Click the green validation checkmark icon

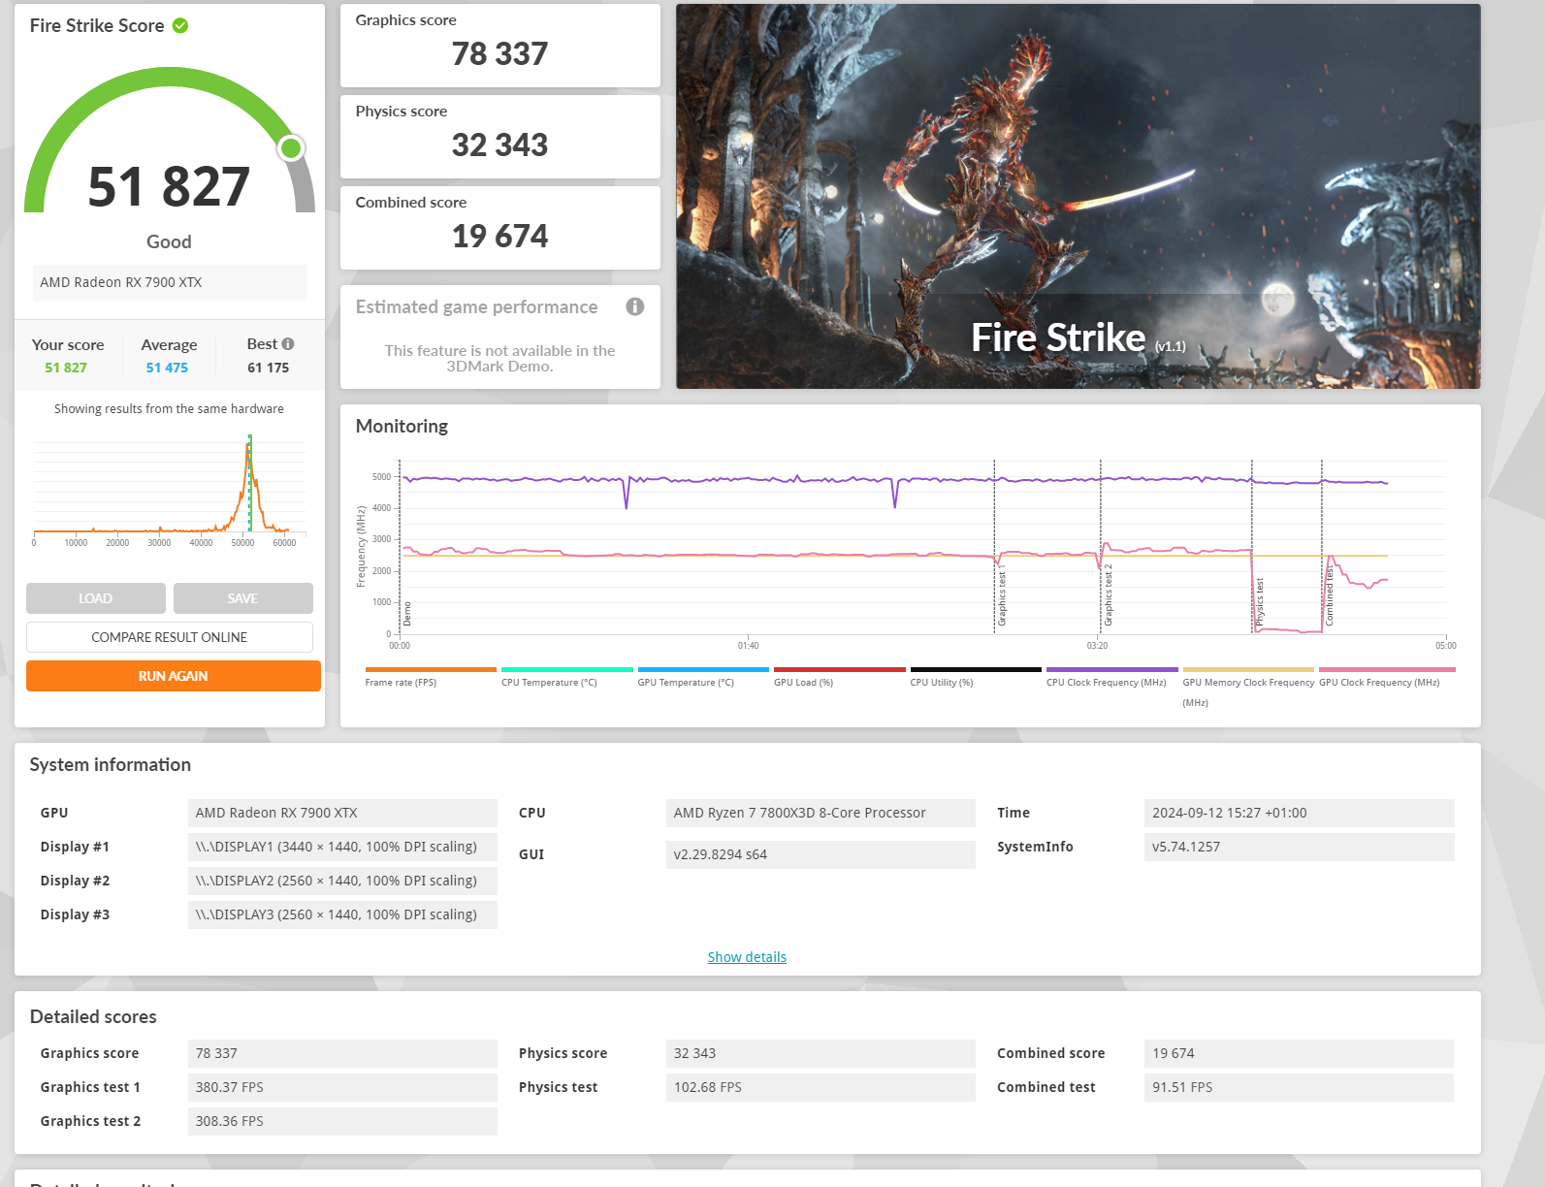click(180, 25)
